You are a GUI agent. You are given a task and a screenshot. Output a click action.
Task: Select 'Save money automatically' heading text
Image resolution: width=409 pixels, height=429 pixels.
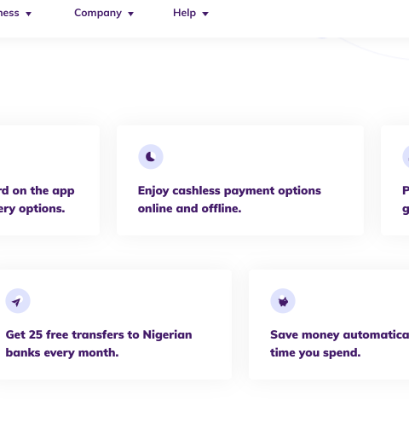(x=340, y=334)
